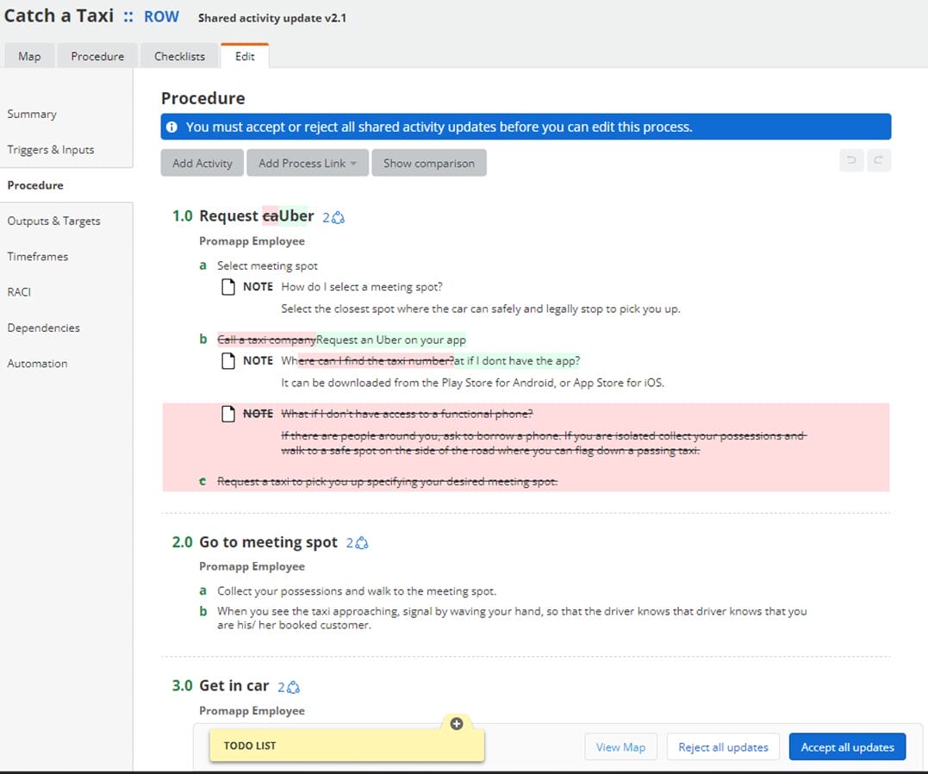
Task: Click the Show comparison button
Action: tap(428, 163)
